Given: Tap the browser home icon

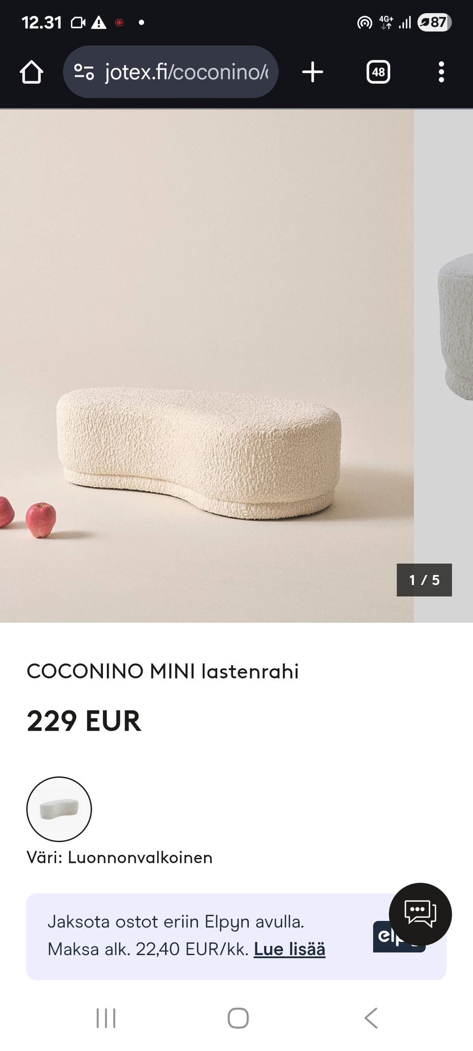Looking at the screenshot, I should coord(32,72).
